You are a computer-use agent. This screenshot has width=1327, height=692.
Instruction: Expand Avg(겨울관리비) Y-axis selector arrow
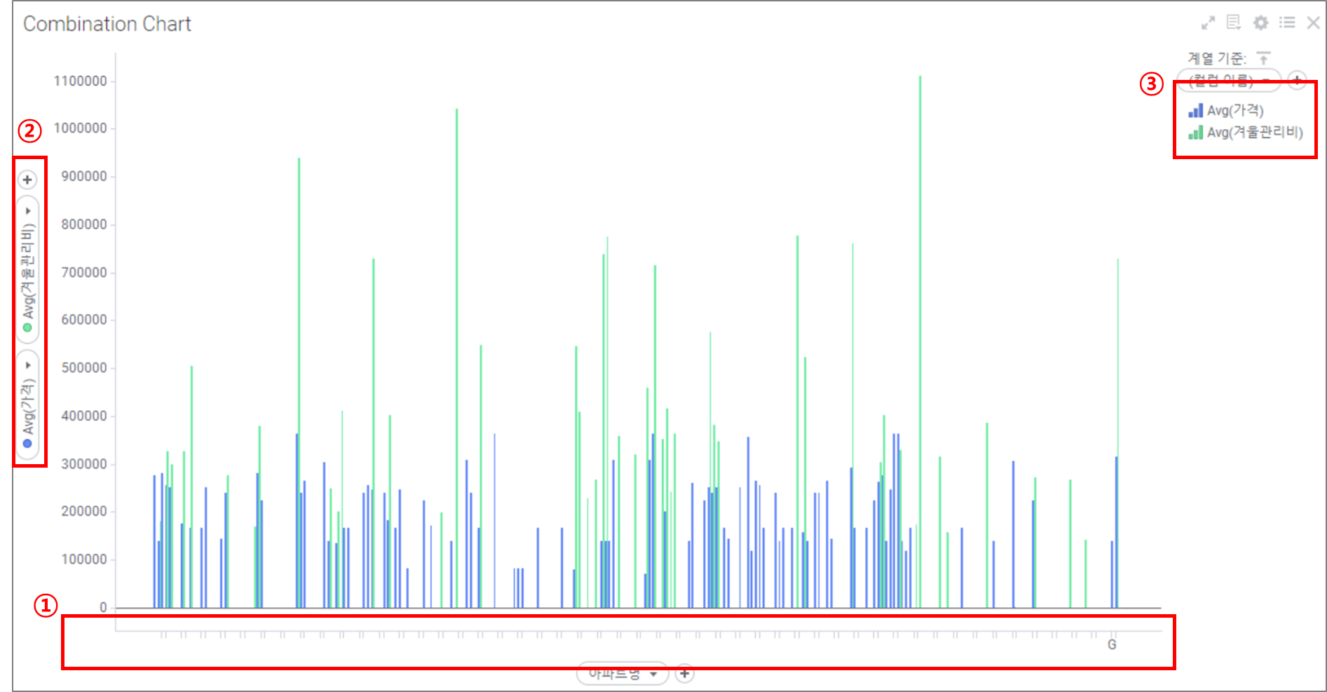pyautogui.click(x=28, y=211)
